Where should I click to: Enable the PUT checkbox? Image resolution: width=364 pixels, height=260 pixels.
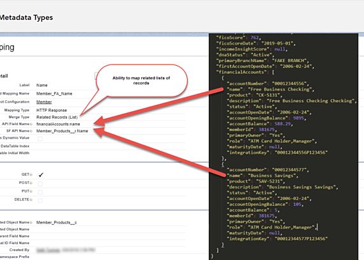pyautogui.click(x=40, y=192)
